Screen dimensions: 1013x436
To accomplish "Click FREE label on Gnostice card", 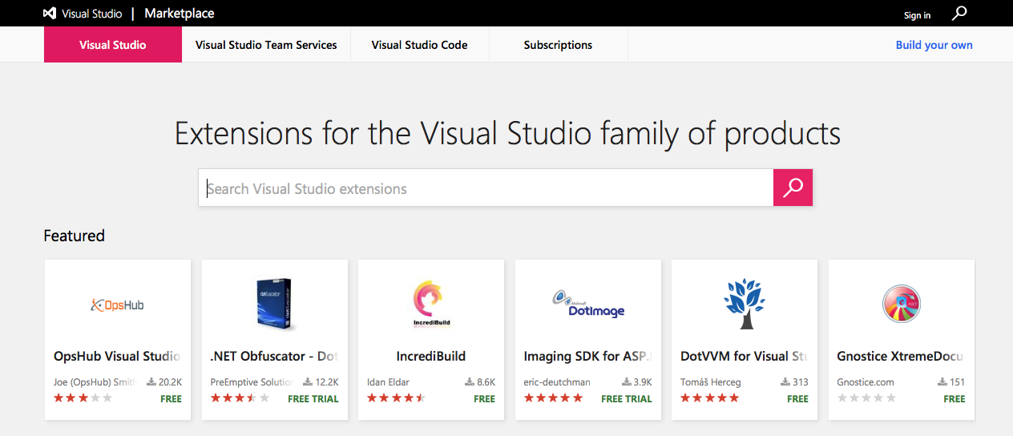I will pos(954,398).
